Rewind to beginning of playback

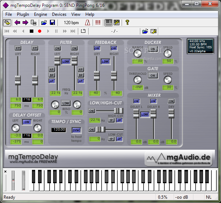(x=7, y=31)
